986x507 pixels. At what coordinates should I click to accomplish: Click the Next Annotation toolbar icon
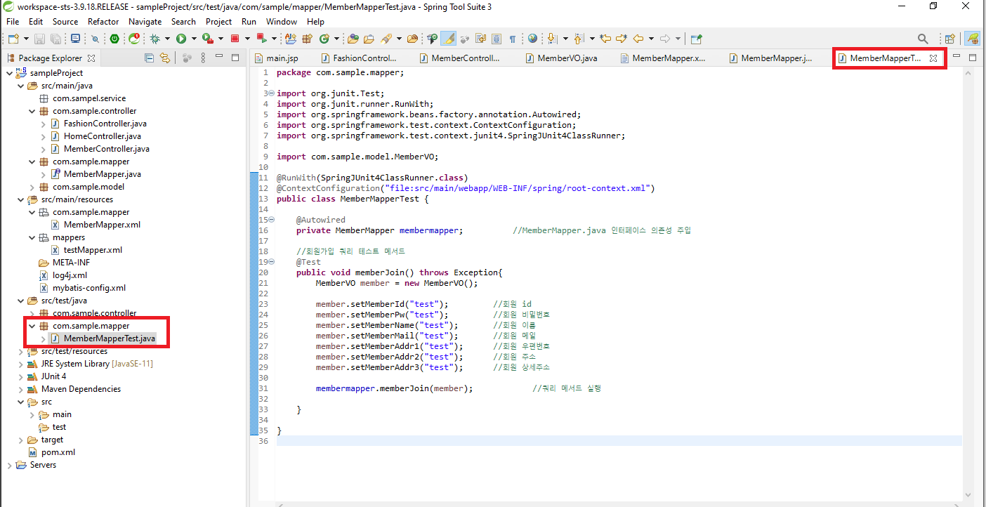tap(551, 39)
